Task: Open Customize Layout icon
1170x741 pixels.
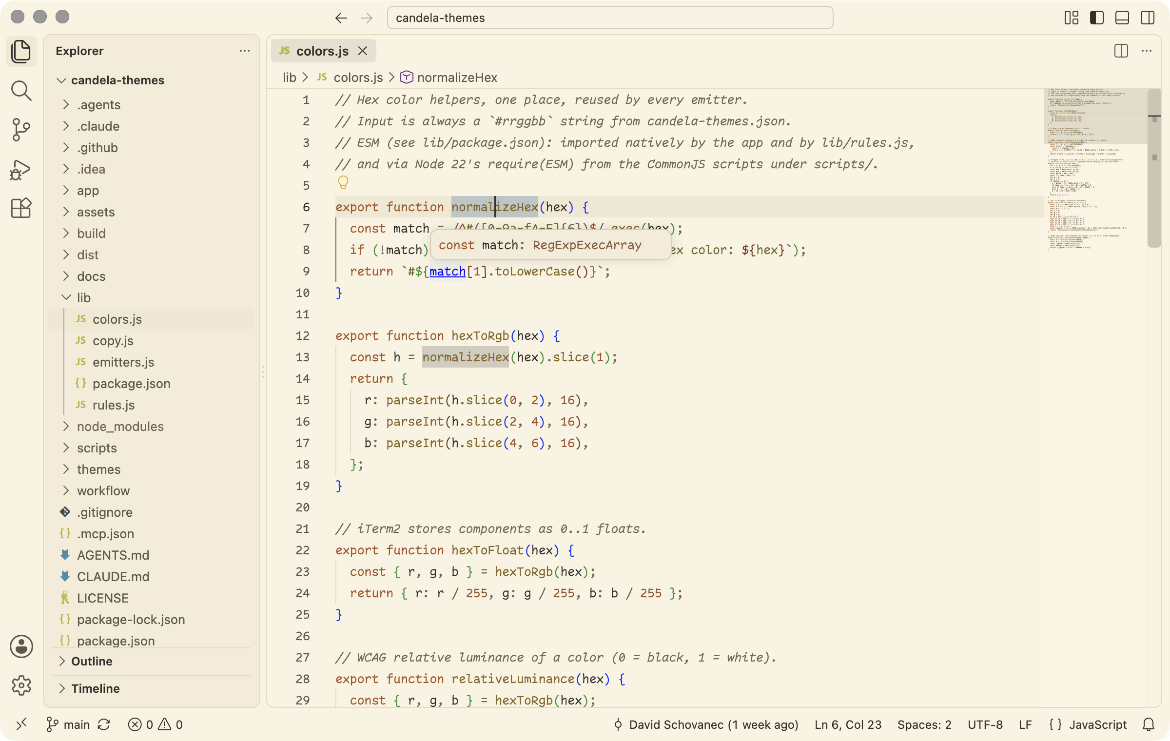Action: (x=1072, y=18)
